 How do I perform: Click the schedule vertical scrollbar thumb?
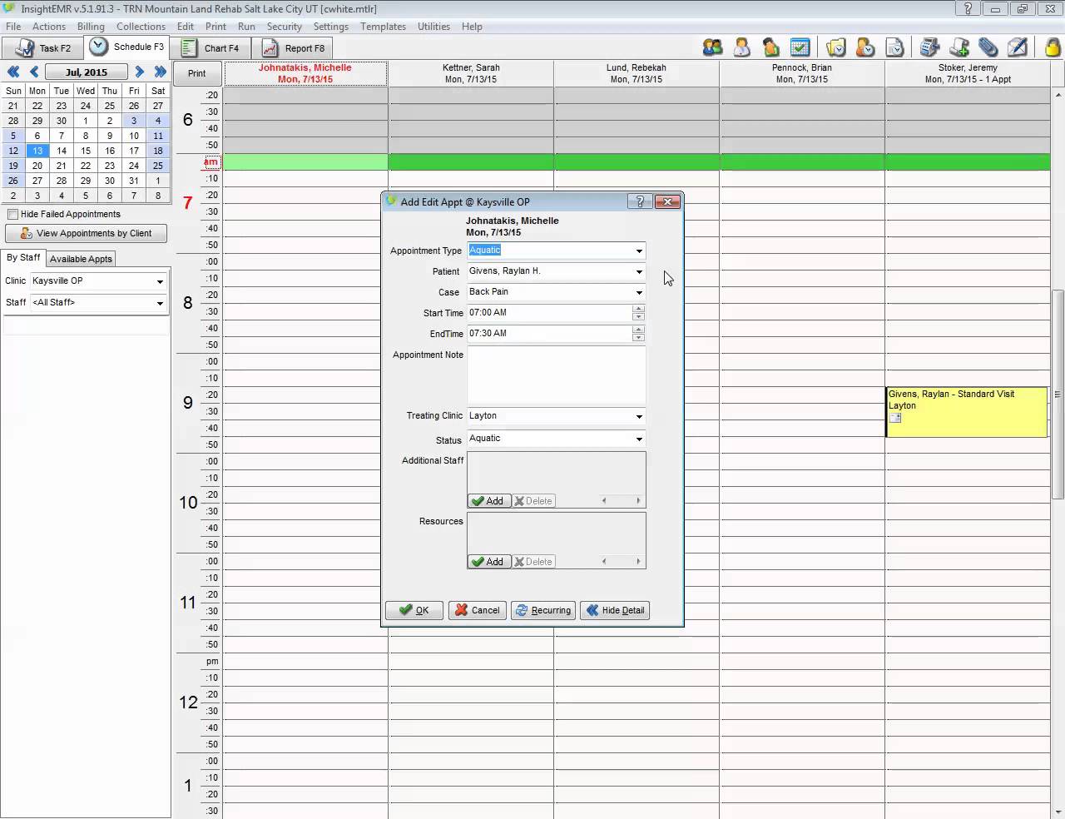coord(1058,395)
